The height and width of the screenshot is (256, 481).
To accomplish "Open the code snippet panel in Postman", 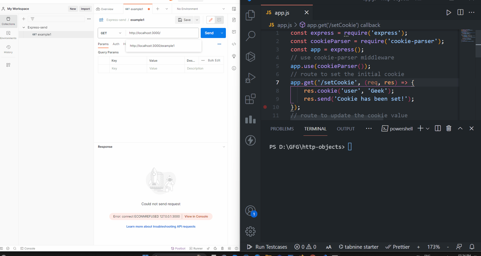I will click(x=234, y=44).
